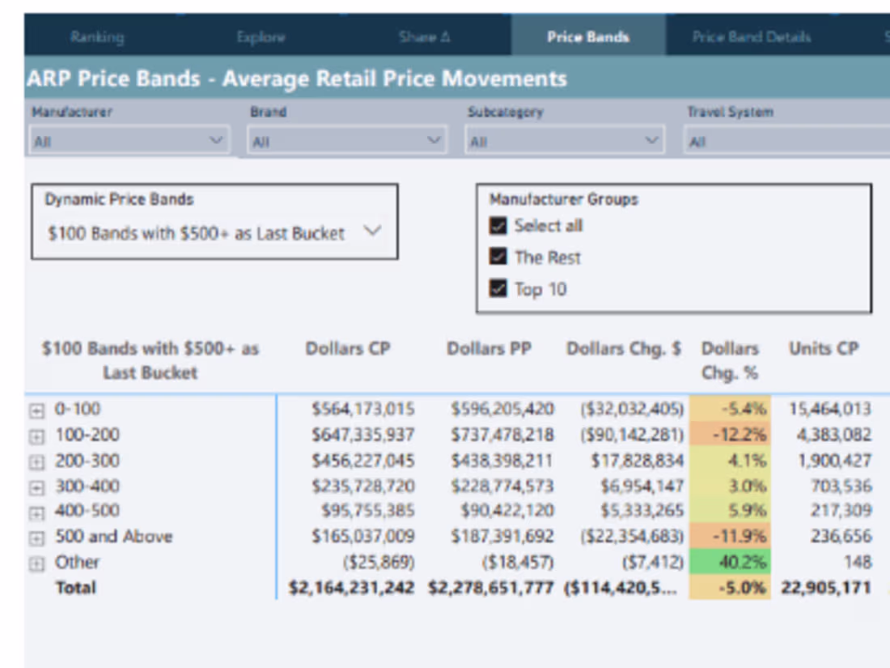
Task: Expand the 100-200 price band row
Action: pos(36,435)
